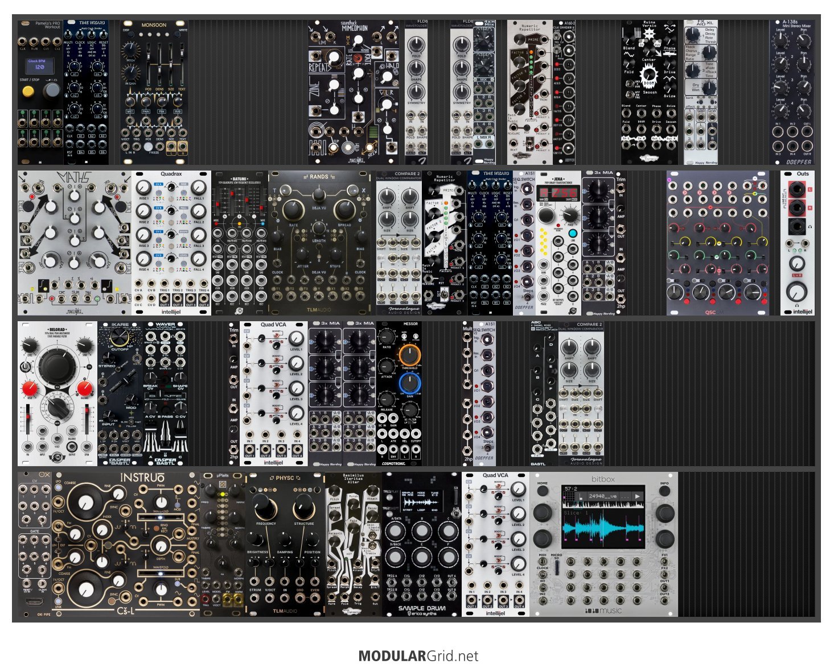Click the HOME button on bitbox
Image resolution: width=838 pixels, height=668 pixels.
click(x=543, y=492)
